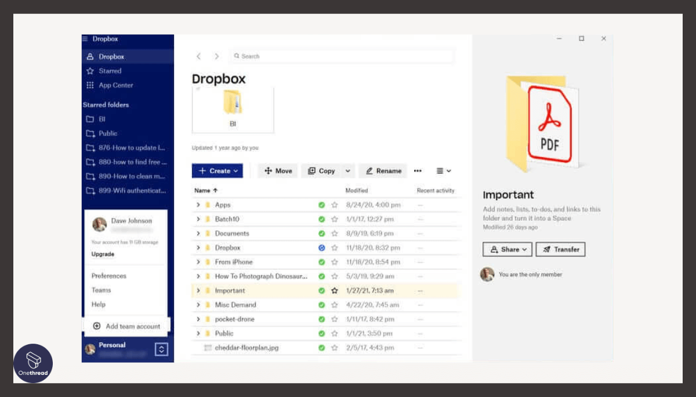Unstar the Important folder

pyautogui.click(x=335, y=290)
